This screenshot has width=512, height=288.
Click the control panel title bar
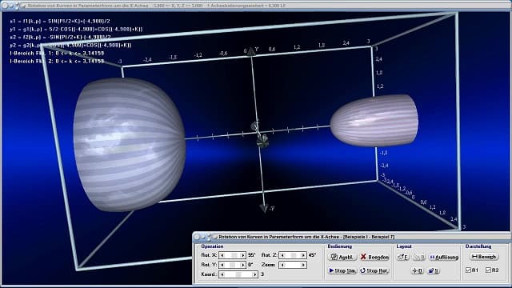coord(351,237)
